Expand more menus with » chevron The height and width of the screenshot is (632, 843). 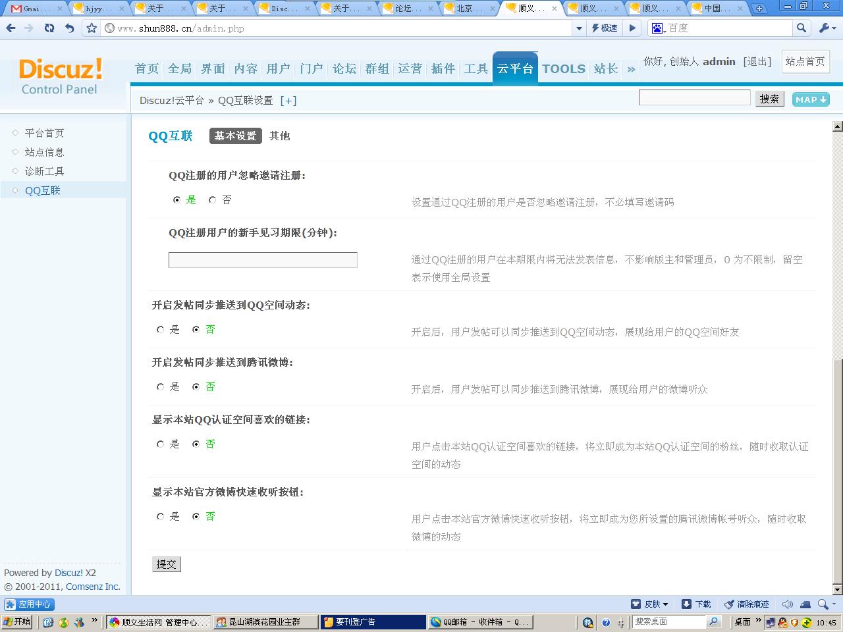click(x=631, y=68)
